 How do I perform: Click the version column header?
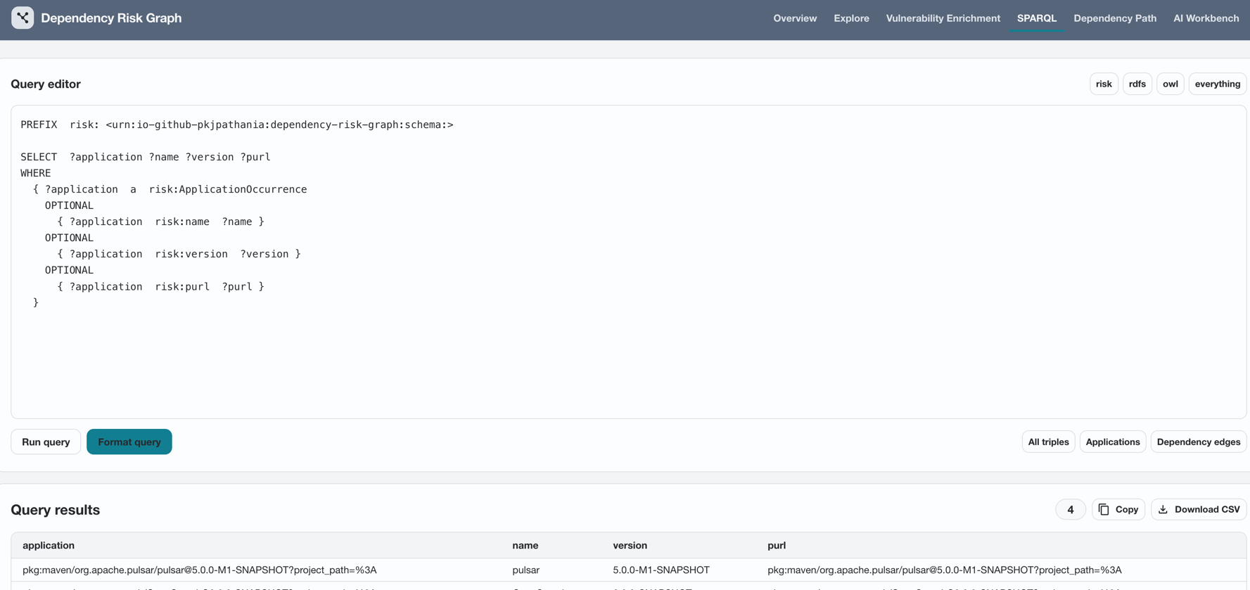click(x=630, y=546)
